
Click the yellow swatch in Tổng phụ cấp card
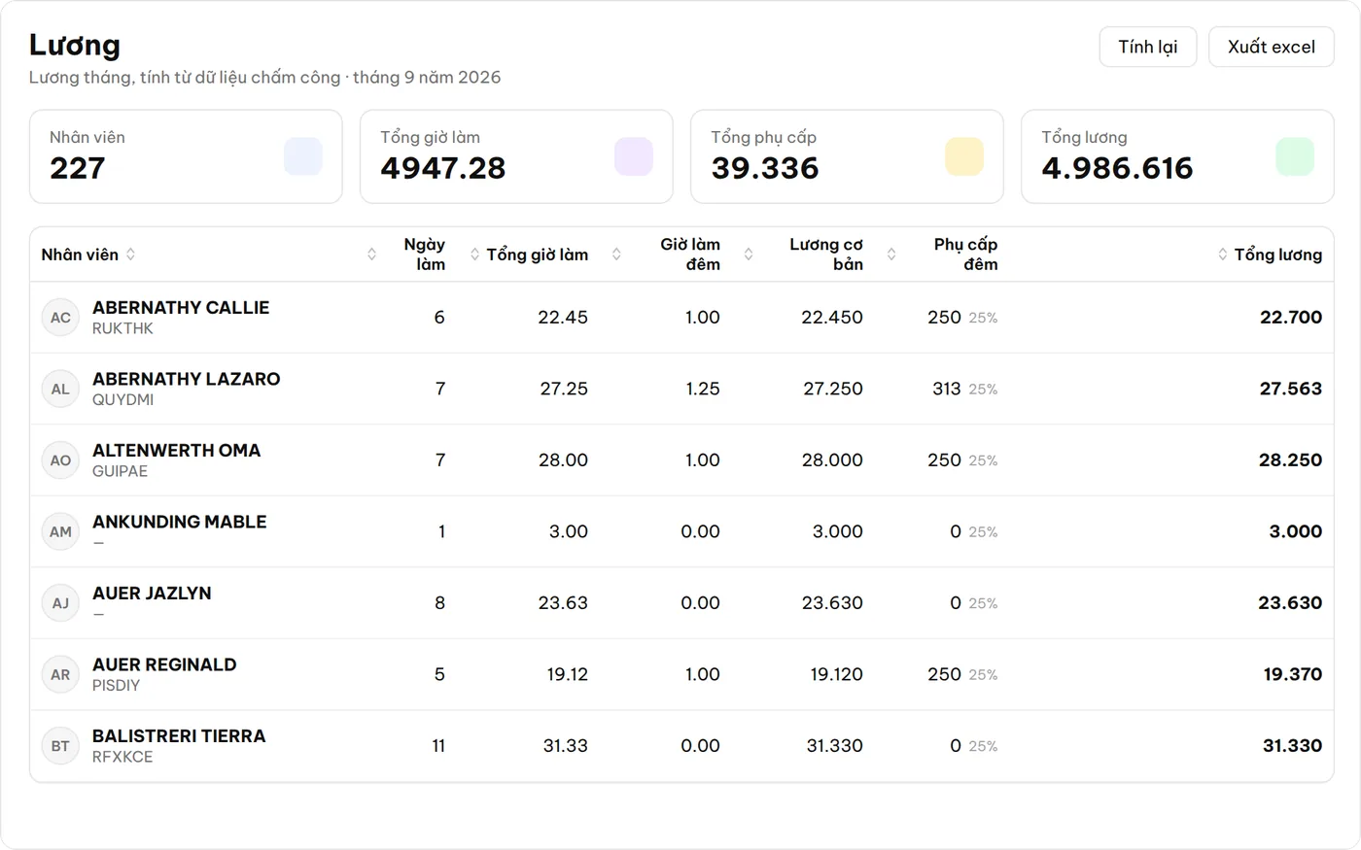point(964,156)
